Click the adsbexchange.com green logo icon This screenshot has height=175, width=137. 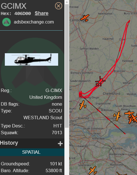point(7,22)
